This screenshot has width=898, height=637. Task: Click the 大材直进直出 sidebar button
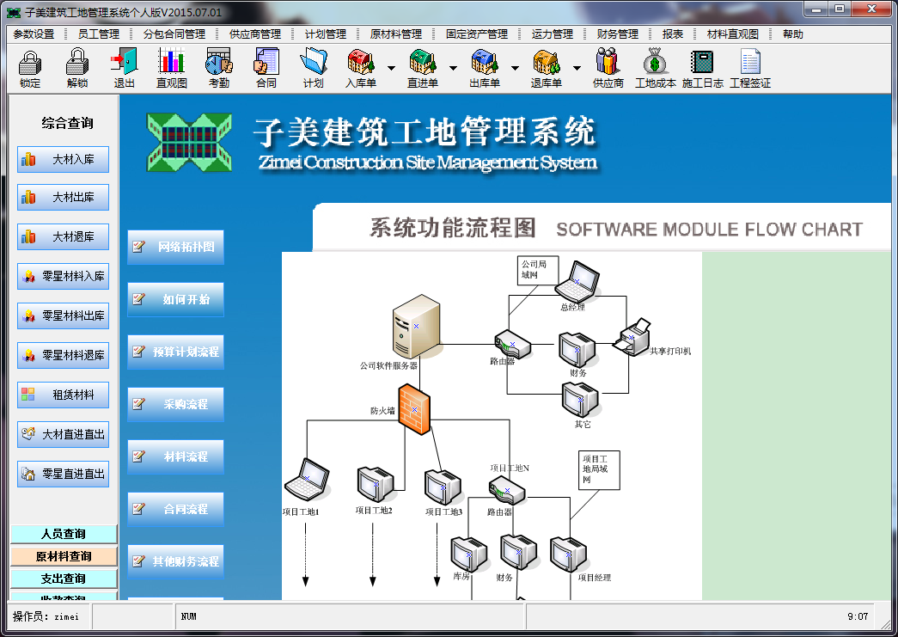coord(63,434)
